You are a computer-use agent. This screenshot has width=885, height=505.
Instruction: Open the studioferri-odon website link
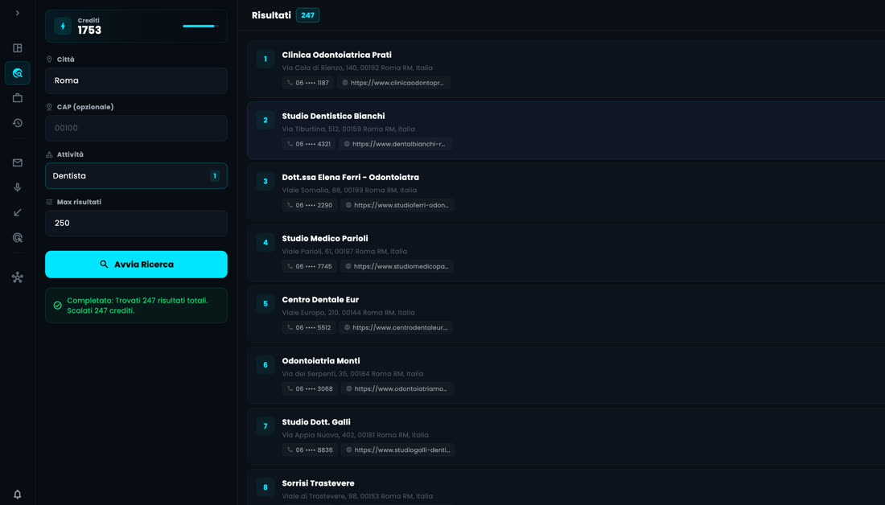pyautogui.click(x=397, y=205)
